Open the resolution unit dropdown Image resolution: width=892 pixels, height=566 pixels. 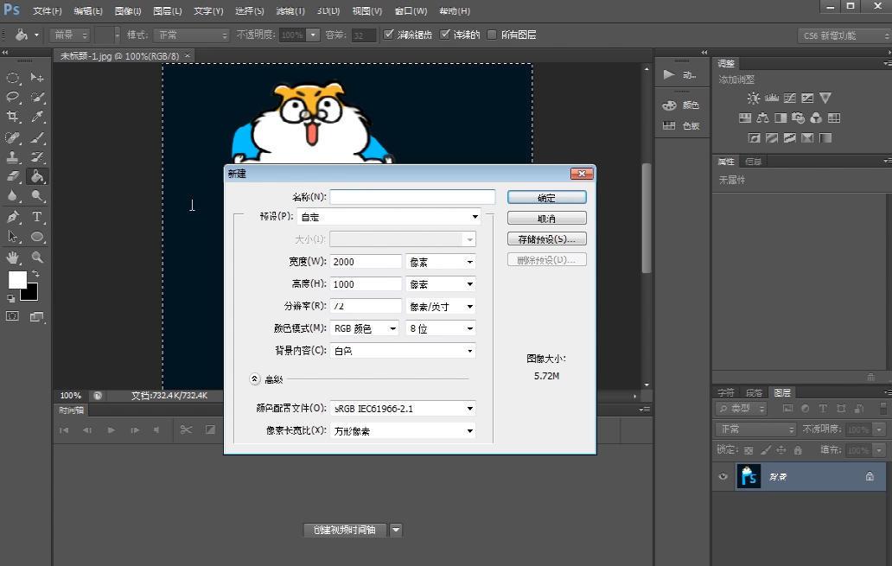tap(440, 306)
